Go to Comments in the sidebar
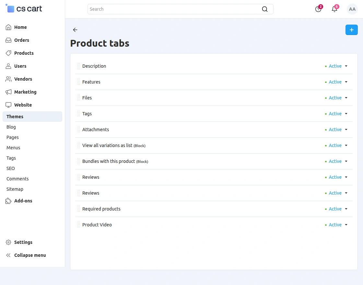This screenshot has height=285, width=363. (x=18, y=179)
